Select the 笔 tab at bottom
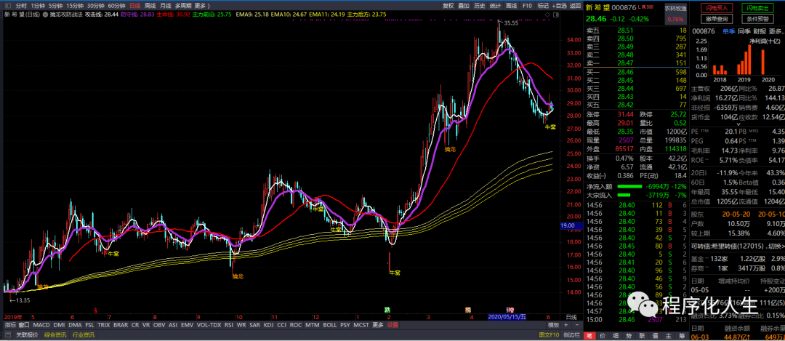785x341 pixels. click(589, 335)
